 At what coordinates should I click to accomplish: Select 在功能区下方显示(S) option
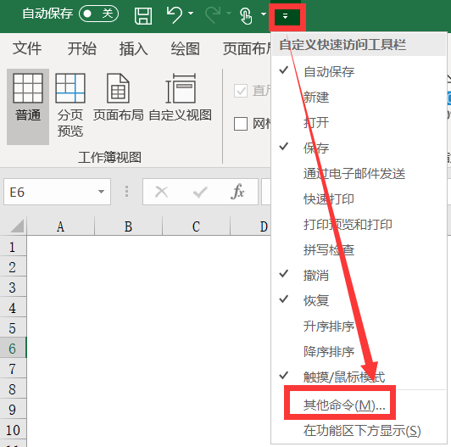(362, 431)
